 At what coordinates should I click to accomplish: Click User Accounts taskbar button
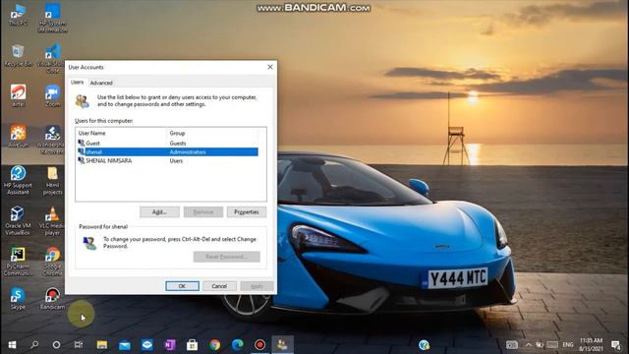point(282,345)
